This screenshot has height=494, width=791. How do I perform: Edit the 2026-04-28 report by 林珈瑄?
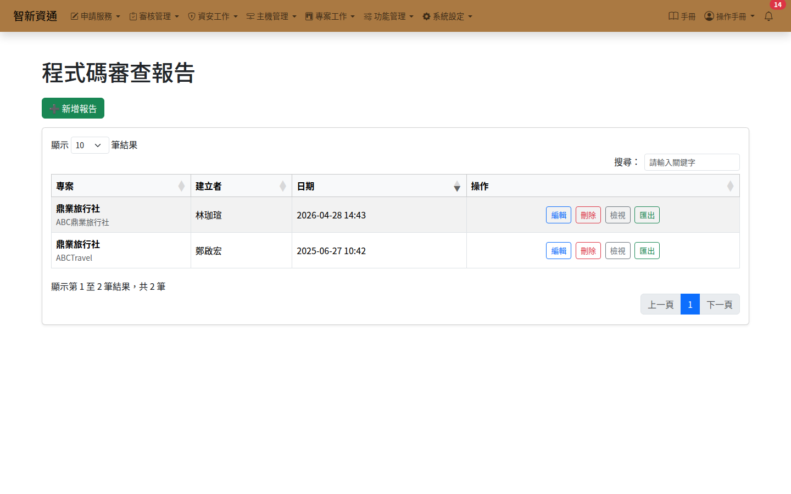[x=559, y=215]
